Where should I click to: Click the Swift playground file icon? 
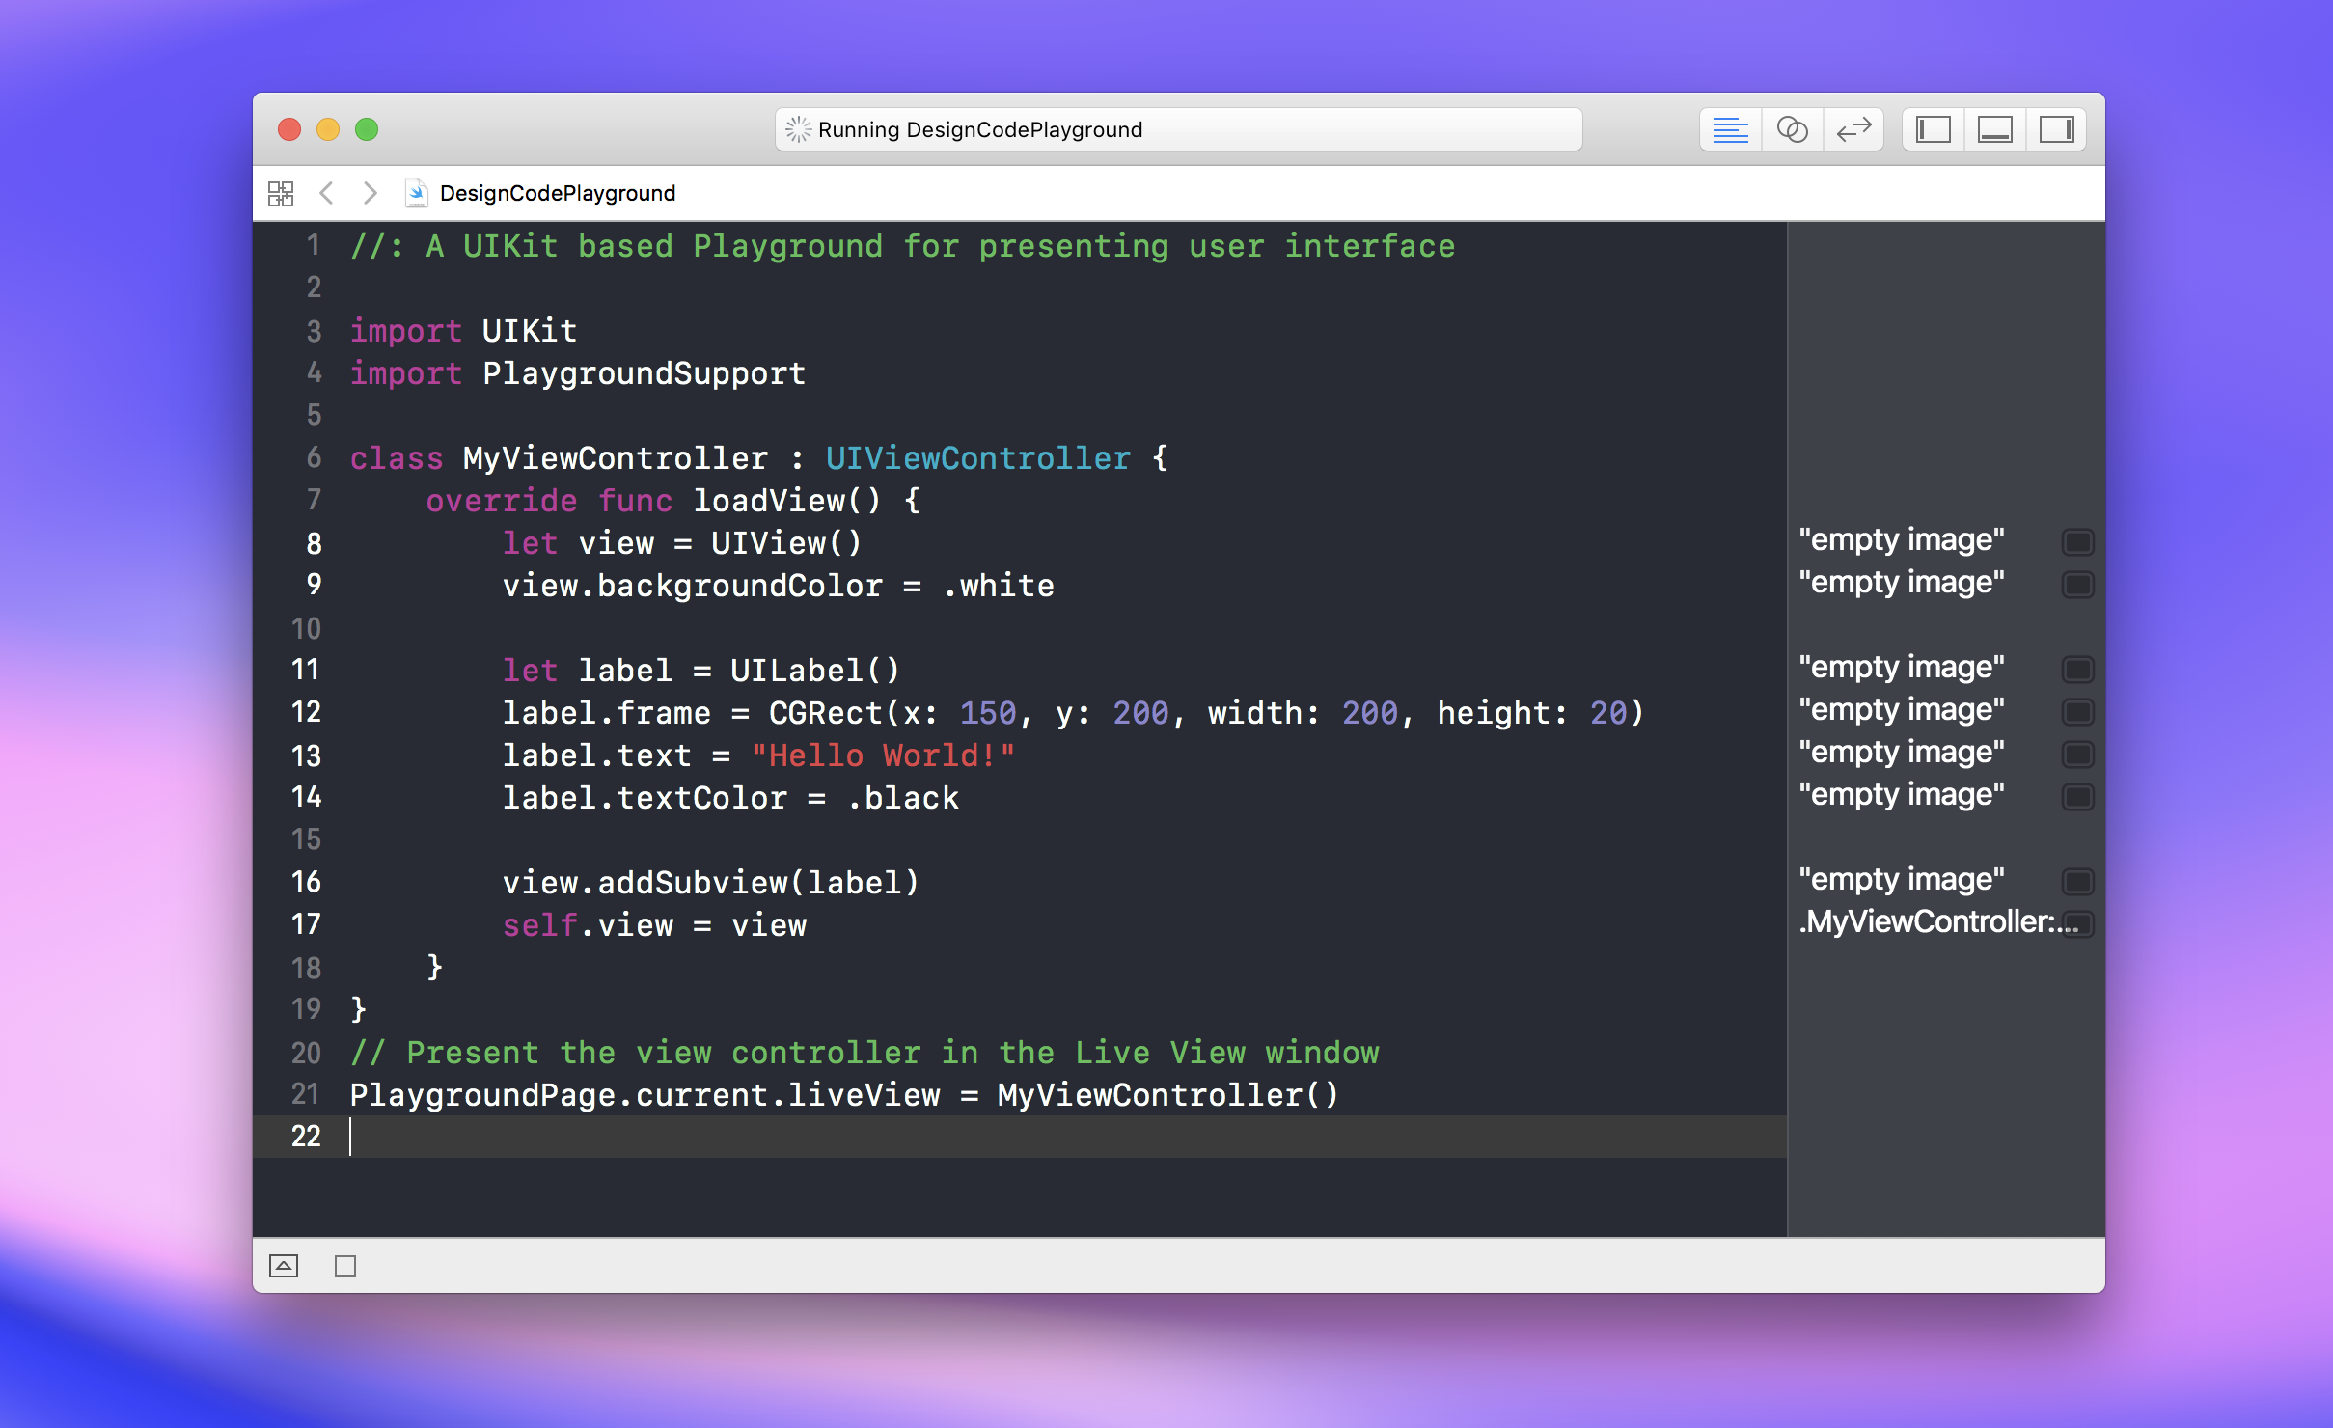[416, 193]
